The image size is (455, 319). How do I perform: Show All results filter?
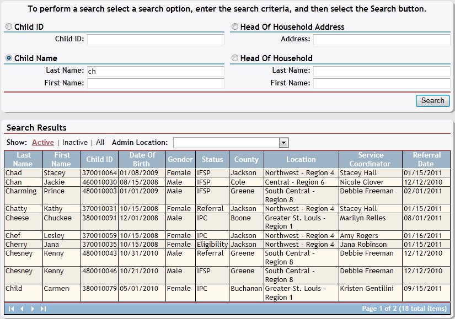click(x=100, y=142)
